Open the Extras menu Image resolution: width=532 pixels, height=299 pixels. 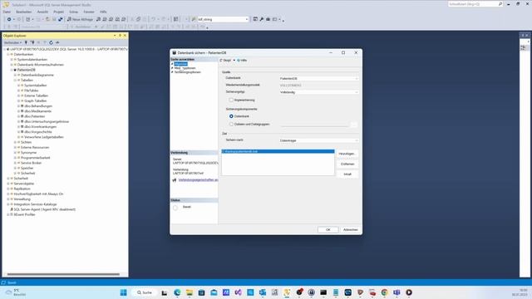[x=74, y=12]
